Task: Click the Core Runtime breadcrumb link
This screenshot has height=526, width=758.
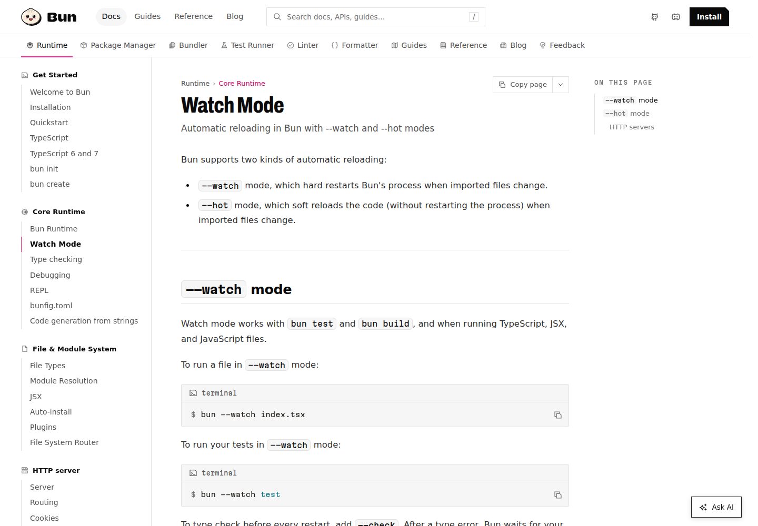Action: [x=242, y=84]
